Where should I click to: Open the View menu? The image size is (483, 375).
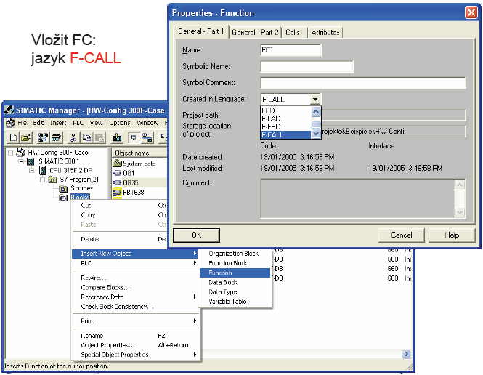click(x=96, y=123)
